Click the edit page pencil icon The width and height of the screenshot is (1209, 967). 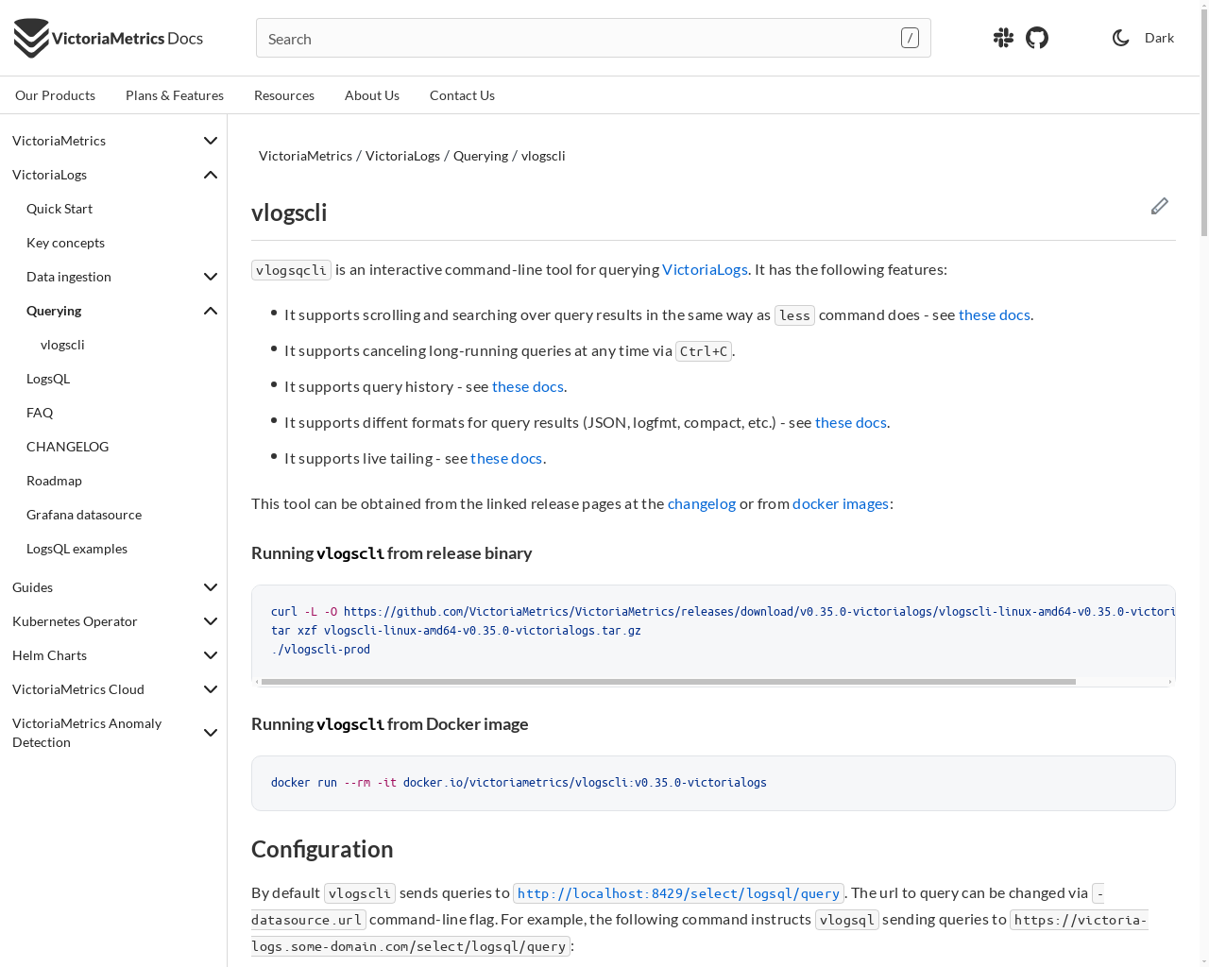(x=1160, y=206)
